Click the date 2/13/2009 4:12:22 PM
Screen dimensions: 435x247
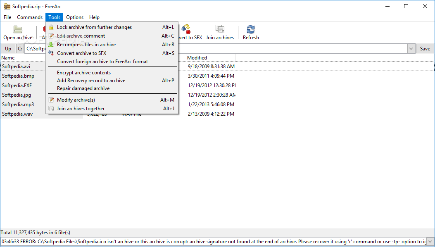tap(211, 114)
